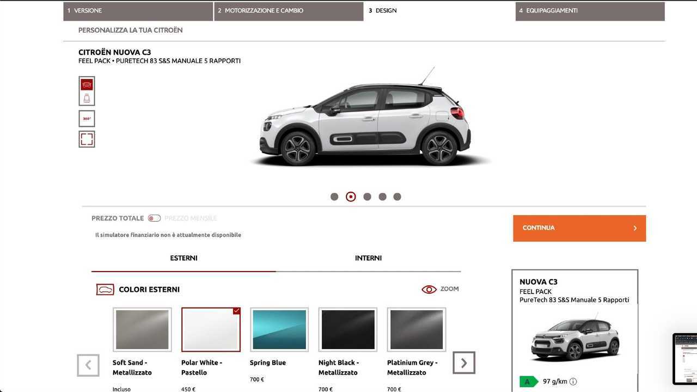Choose Polar White pastel color swatch
This screenshot has width=697, height=392.
[x=211, y=329]
